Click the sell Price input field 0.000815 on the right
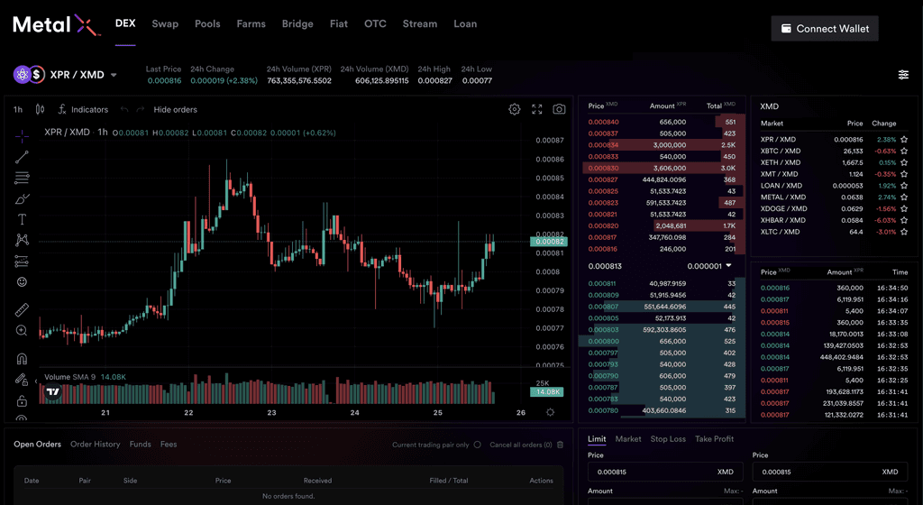Viewport: 923px width, 505px height. [830, 472]
